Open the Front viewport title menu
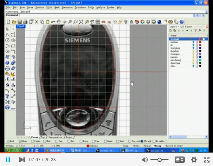 click(x=21, y=26)
